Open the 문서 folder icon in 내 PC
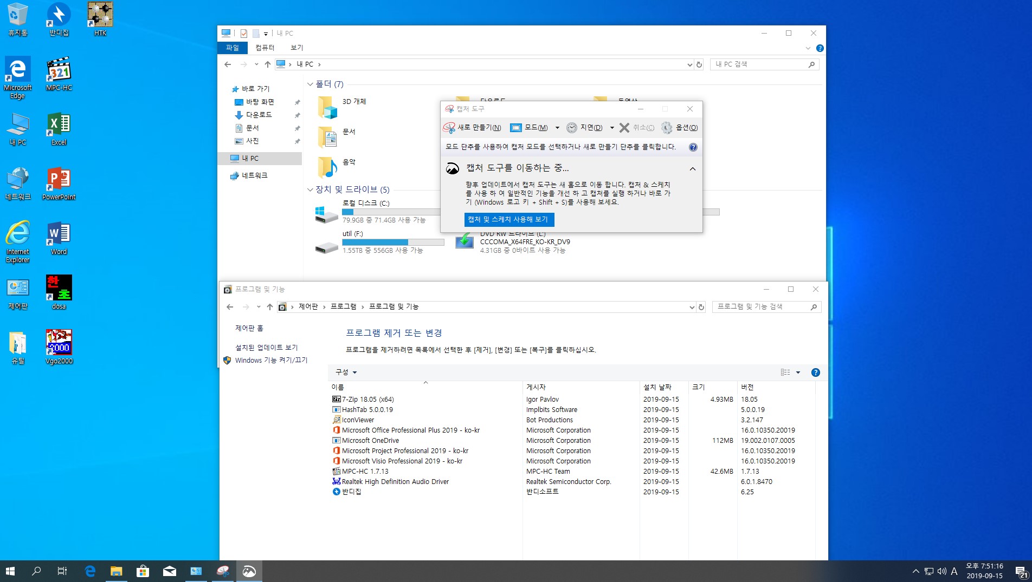The width and height of the screenshot is (1032, 582). (328, 137)
